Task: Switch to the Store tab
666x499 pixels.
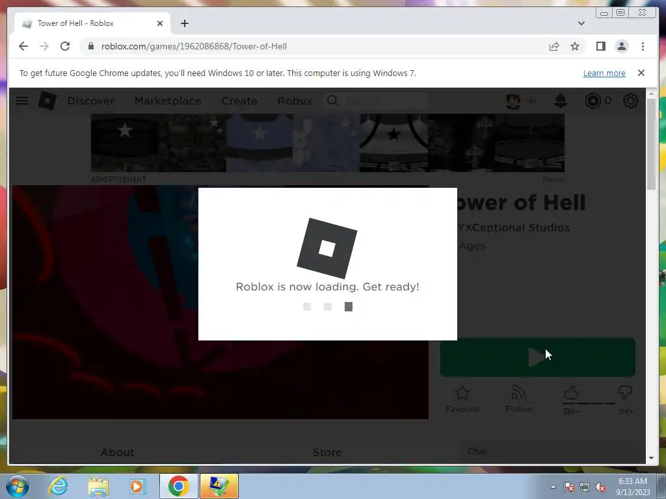Action: 328,452
